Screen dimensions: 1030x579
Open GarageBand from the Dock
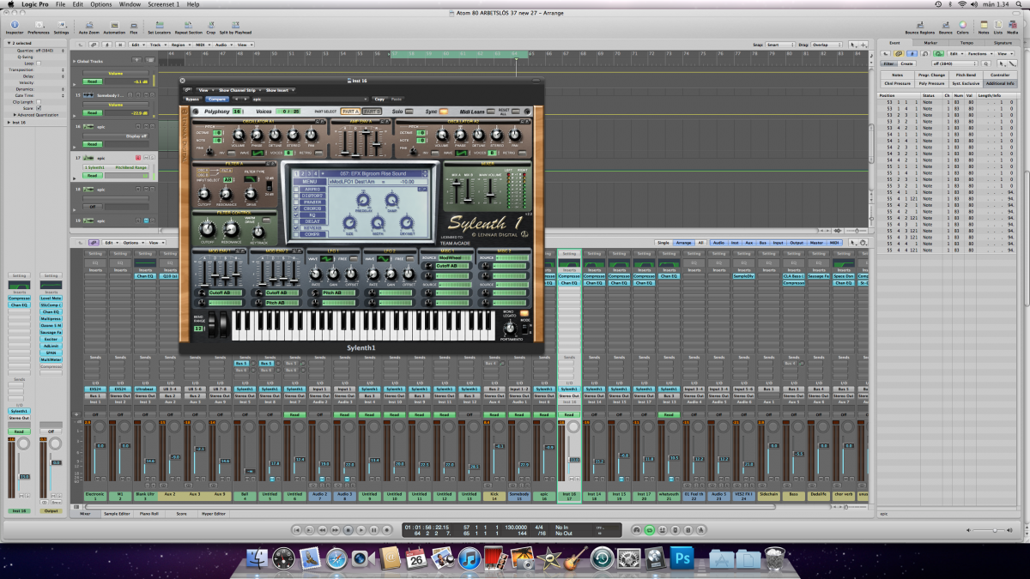[x=575, y=559]
